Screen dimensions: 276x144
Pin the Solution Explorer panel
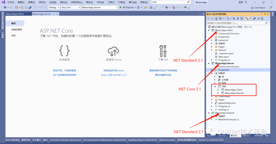265,14
